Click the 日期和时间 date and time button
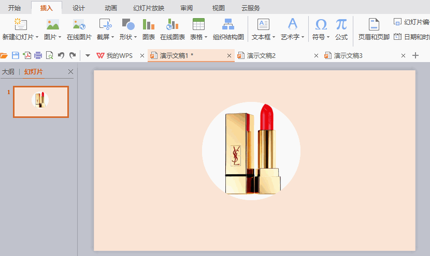Screen dimensions: 430x256 pos(412,37)
